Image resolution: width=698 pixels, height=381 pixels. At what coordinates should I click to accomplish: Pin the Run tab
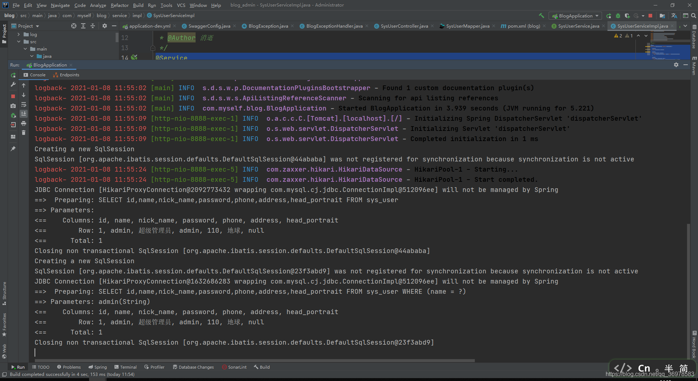[x=13, y=149]
